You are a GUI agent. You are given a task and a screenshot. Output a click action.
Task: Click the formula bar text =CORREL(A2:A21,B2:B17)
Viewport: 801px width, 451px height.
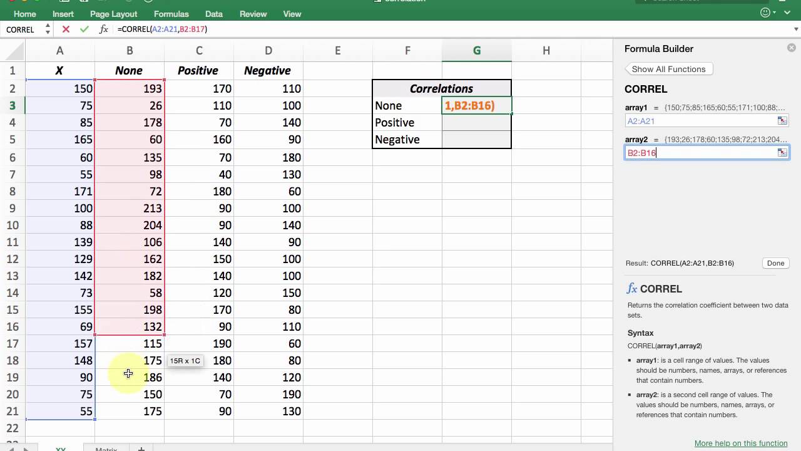162,29
